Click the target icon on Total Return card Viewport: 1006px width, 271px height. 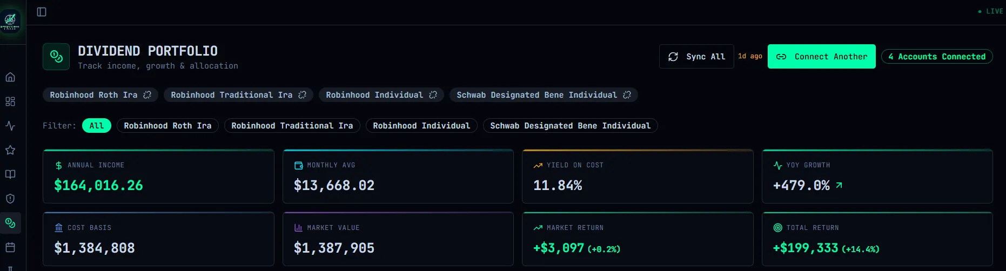[x=777, y=228]
